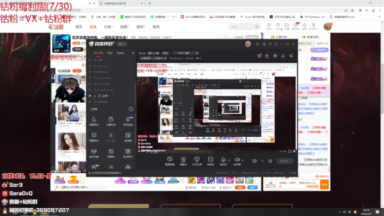Open Windows notification center in taskbar
This screenshot has width=384, height=216.
pyautogui.click(x=377, y=212)
